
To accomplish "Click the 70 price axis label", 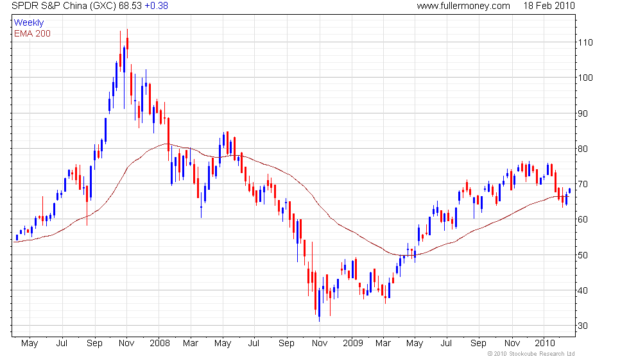I will [x=583, y=185].
